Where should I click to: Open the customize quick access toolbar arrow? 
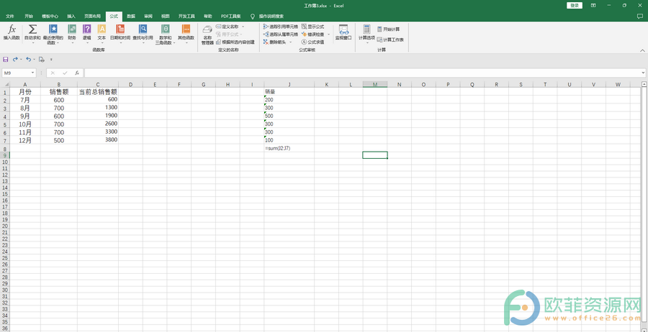click(x=51, y=60)
